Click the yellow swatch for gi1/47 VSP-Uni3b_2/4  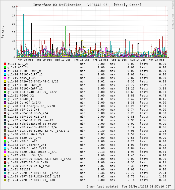click(5, 155)
